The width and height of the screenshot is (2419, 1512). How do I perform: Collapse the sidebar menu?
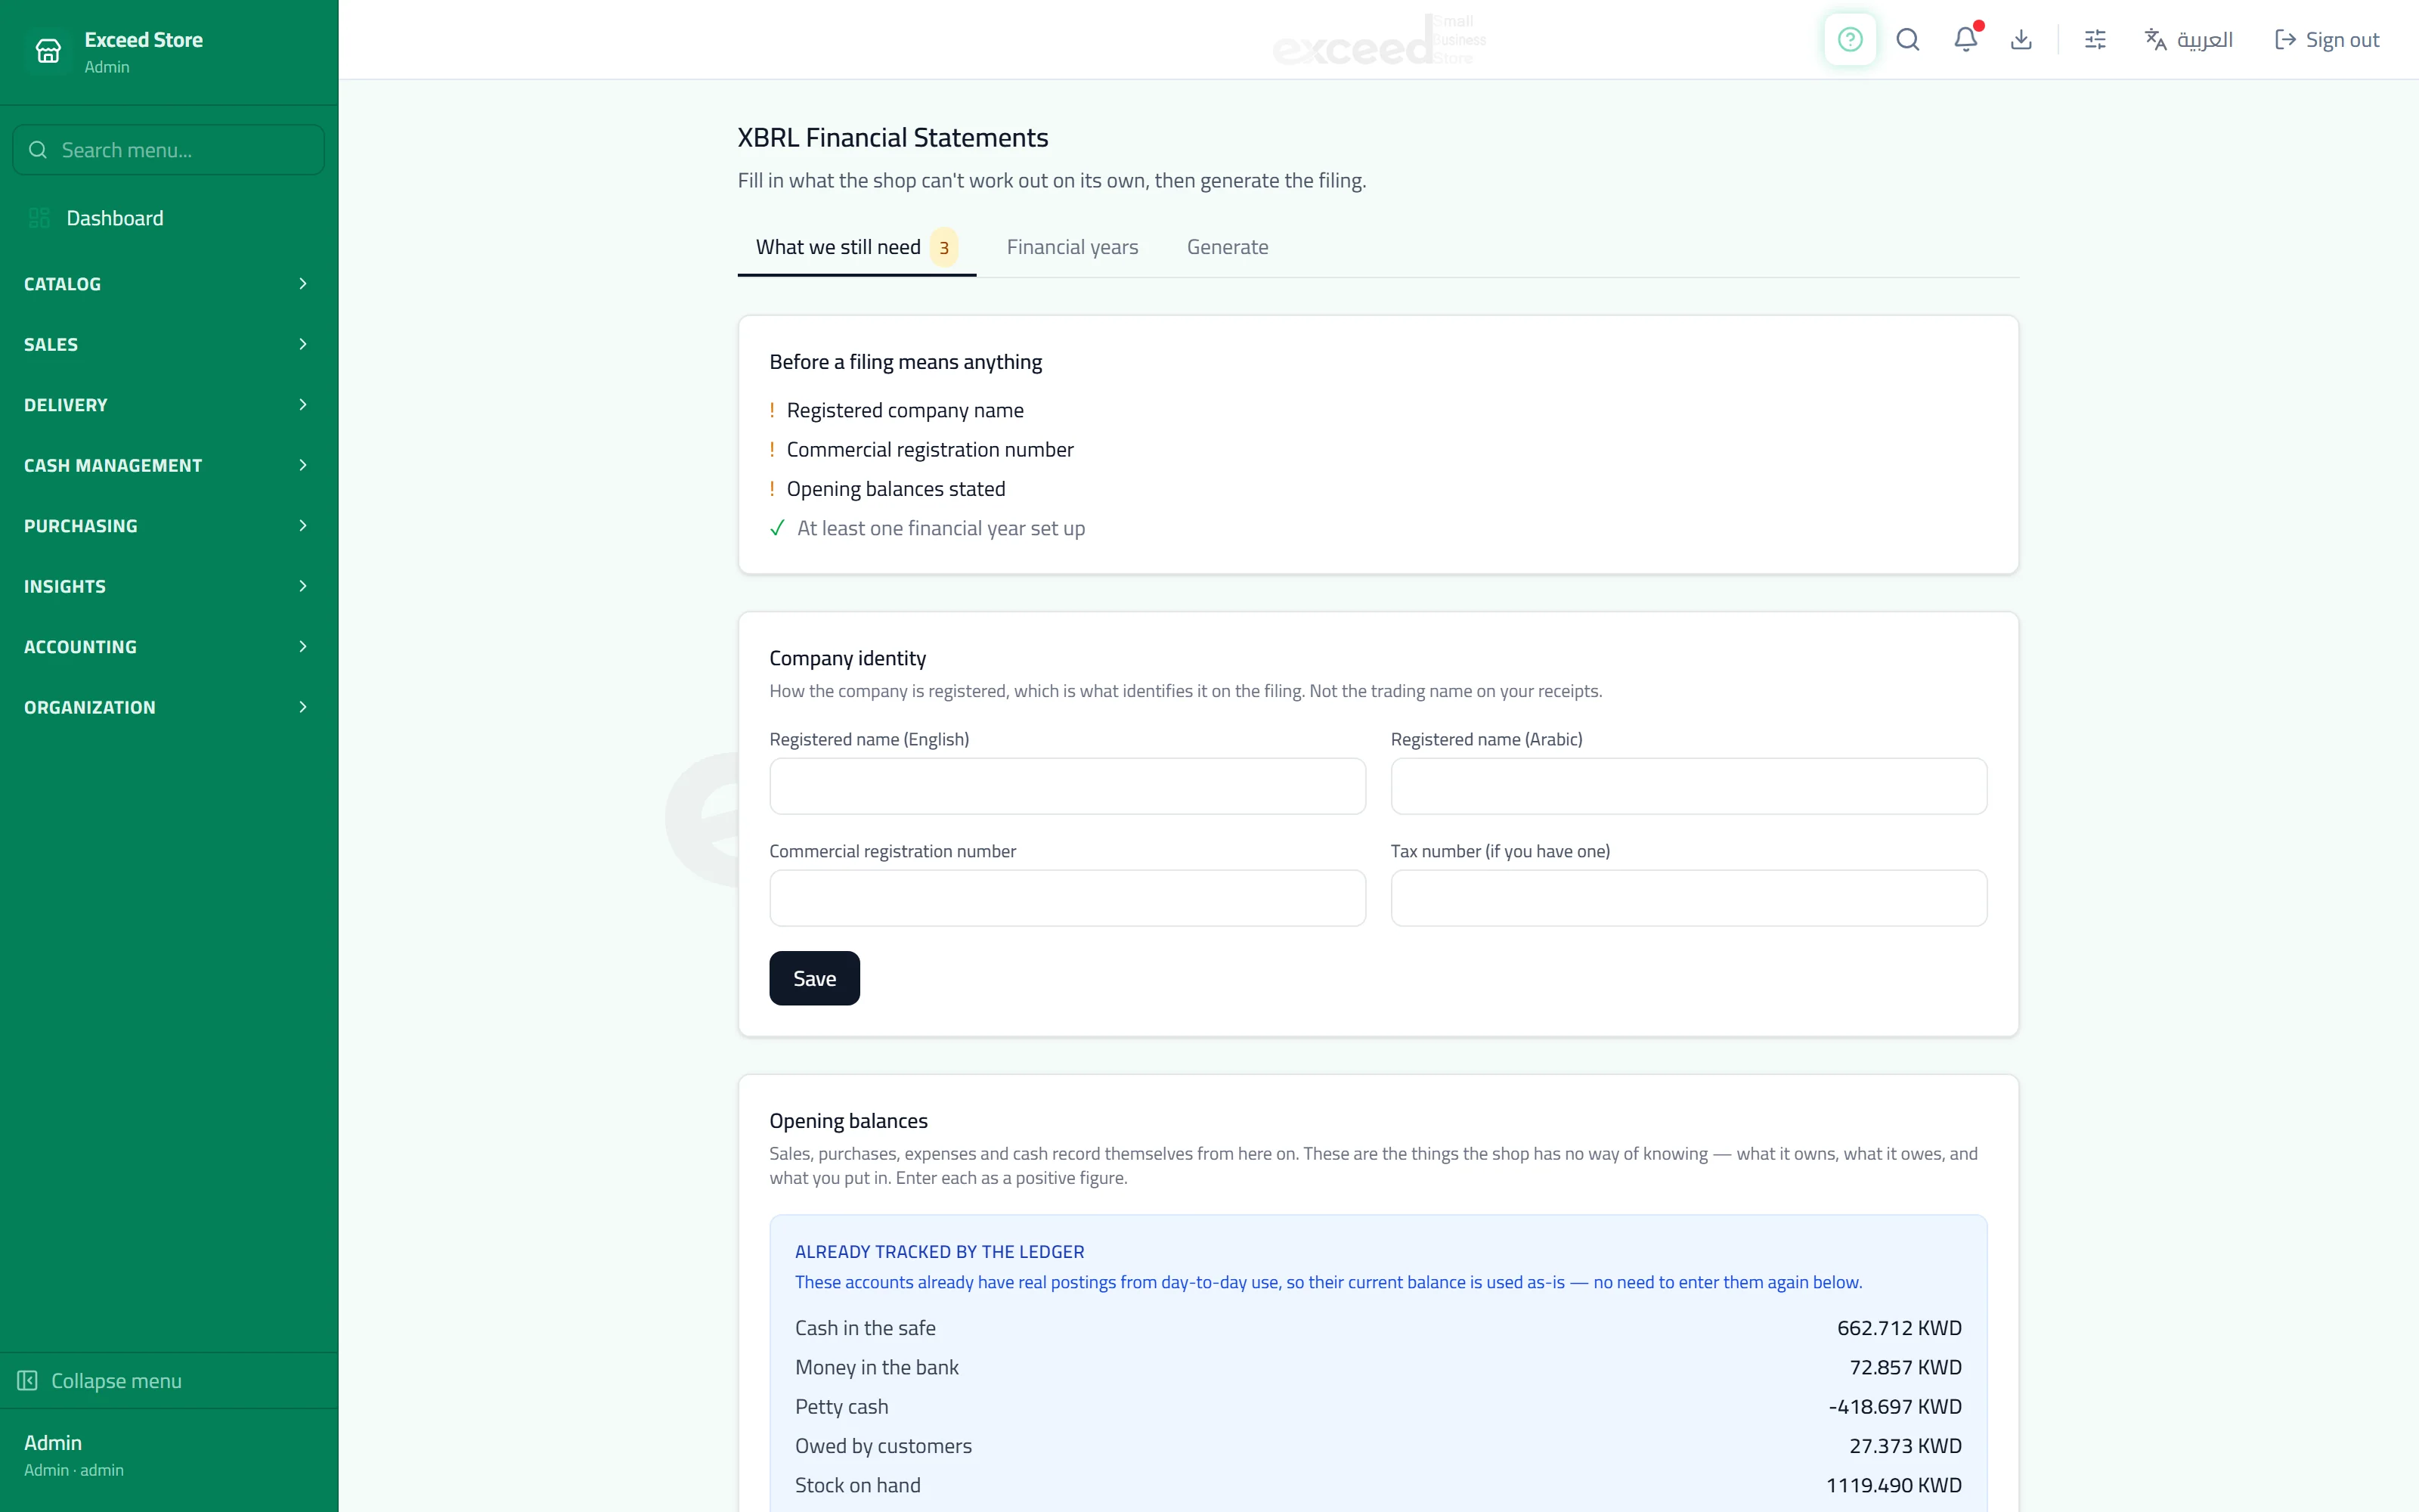[x=100, y=1380]
